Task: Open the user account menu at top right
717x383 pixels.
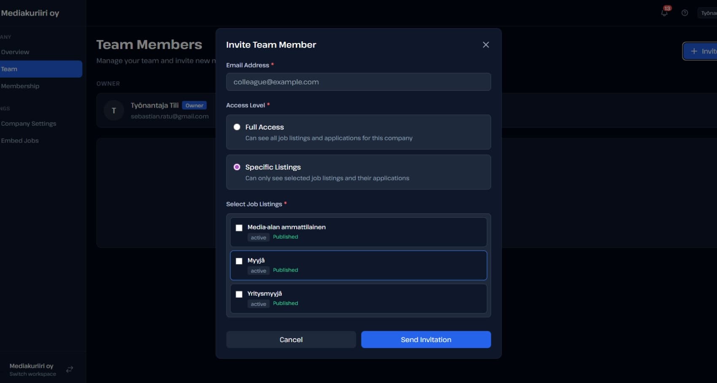Action: click(708, 13)
